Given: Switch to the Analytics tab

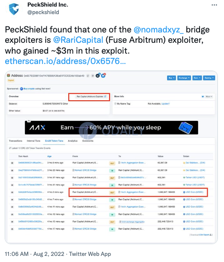Looking at the screenshot, I should coord(73,141).
